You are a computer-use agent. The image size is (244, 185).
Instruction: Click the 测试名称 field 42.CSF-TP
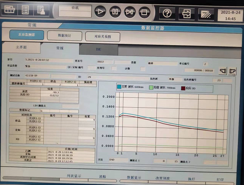point(37,76)
